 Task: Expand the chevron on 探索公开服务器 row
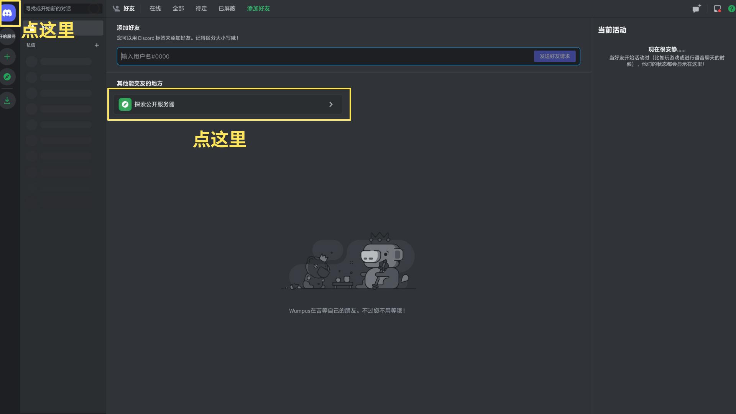(331, 104)
